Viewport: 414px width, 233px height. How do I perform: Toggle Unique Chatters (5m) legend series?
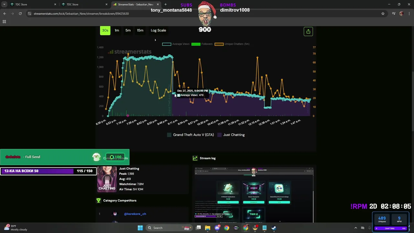point(232,44)
